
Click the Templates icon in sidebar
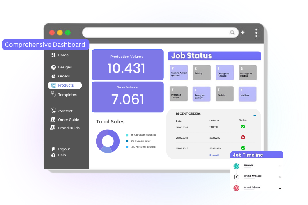(x=53, y=95)
